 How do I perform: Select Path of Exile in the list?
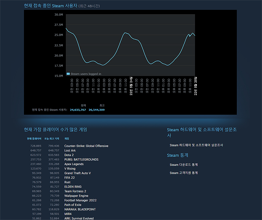[73, 205]
